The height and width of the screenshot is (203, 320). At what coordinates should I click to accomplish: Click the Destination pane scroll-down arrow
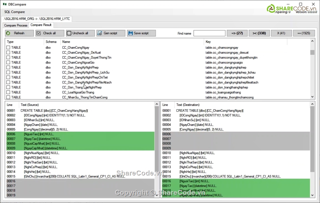(x=312, y=195)
